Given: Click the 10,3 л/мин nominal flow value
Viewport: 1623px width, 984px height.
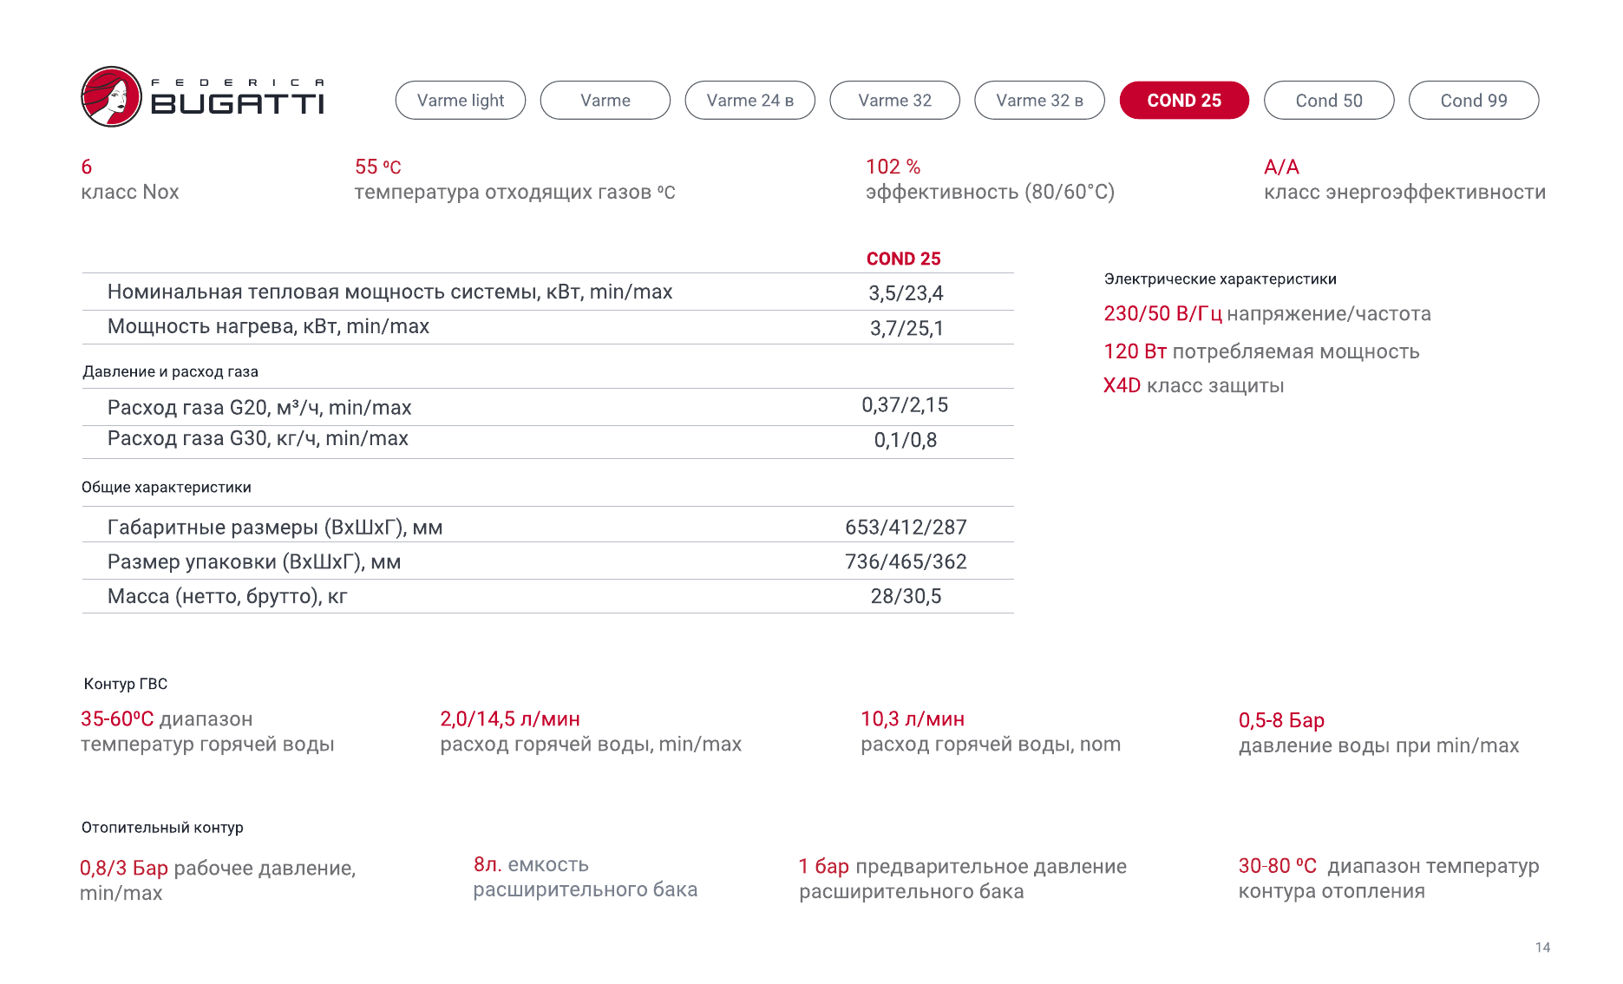Looking at the screenshot, I should 912,719.
